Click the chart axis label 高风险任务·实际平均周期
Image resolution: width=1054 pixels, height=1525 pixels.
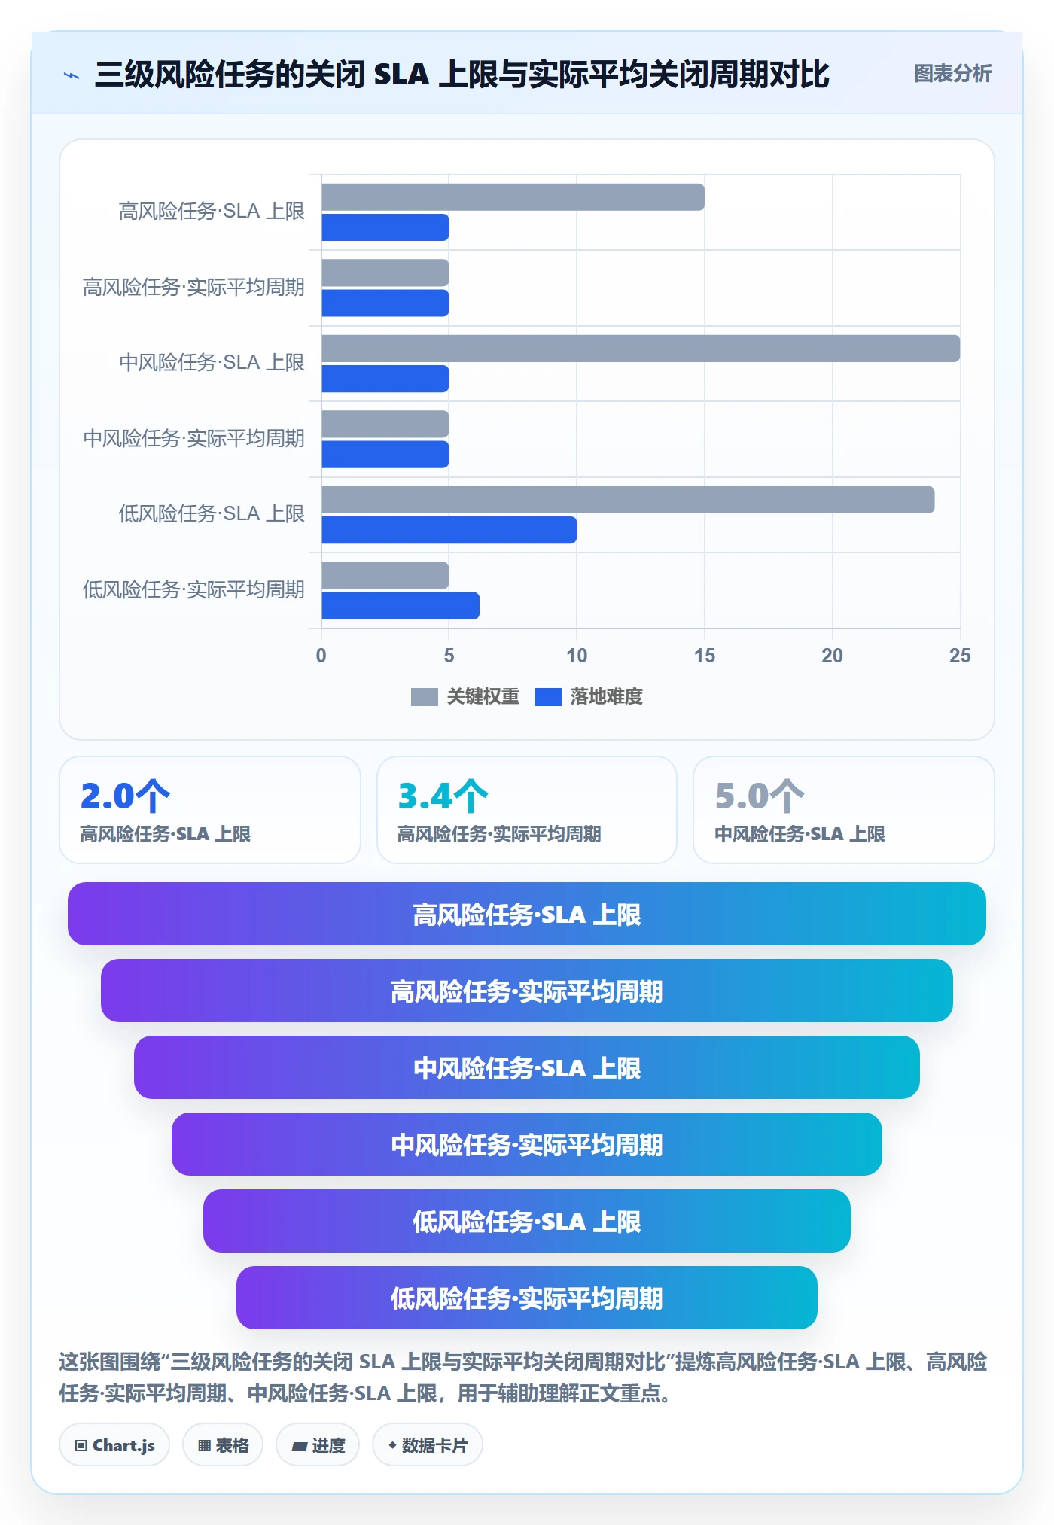(x=193, y=288)
